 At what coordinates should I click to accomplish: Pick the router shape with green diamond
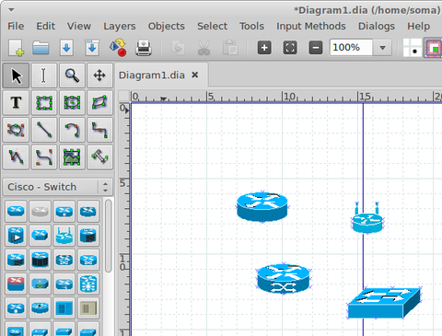click(x=40, y=284)
